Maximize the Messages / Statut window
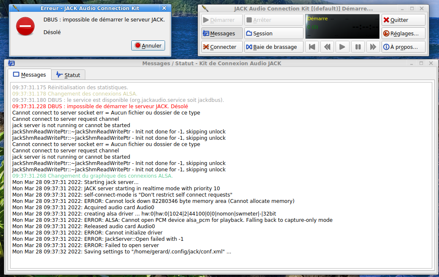Viewport: 439px width, 277px height. pyautogui.click(x=421, y=64)
